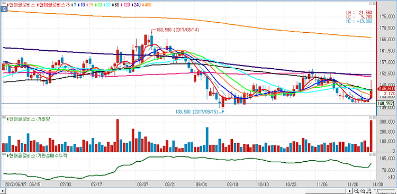Select the 120-day moving average legend
Screen dimensions: 397x194
tap(125, 5)
